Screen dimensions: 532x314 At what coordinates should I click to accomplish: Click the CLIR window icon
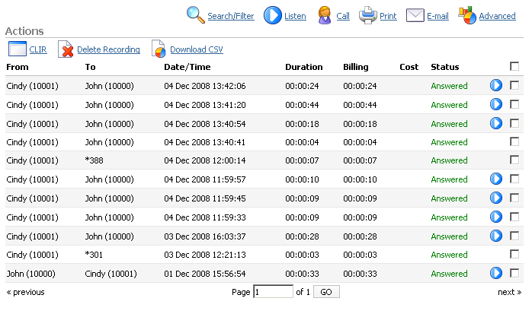pyautogui.click(x=17, y=49)
